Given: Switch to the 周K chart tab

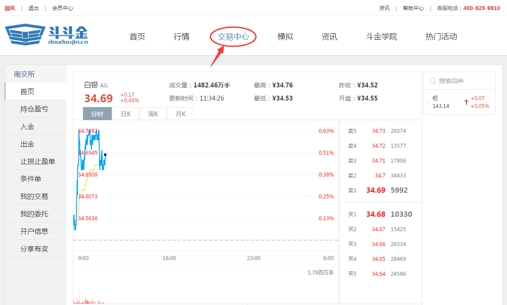Looking at the screenshot, I should [x=153, y=113].
